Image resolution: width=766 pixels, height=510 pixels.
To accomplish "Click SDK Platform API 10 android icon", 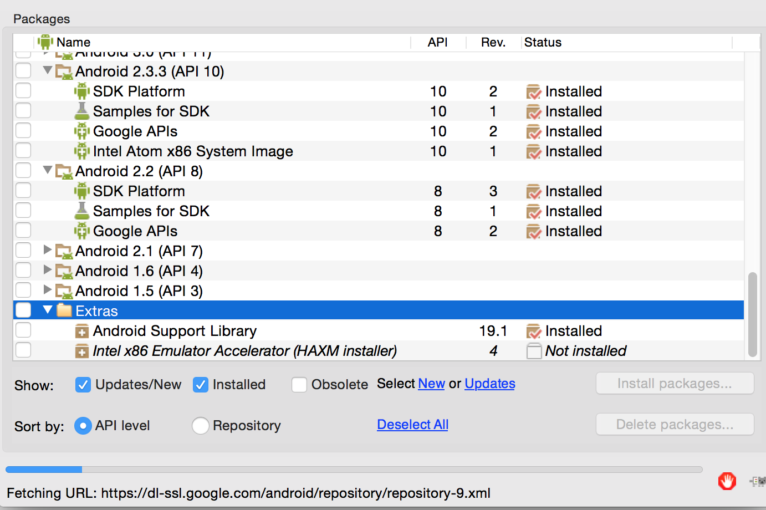I will click(82, 91).
